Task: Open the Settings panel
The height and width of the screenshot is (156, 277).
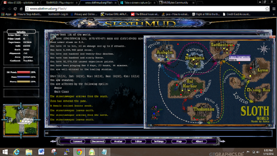Action: click(x=159, y=141)
